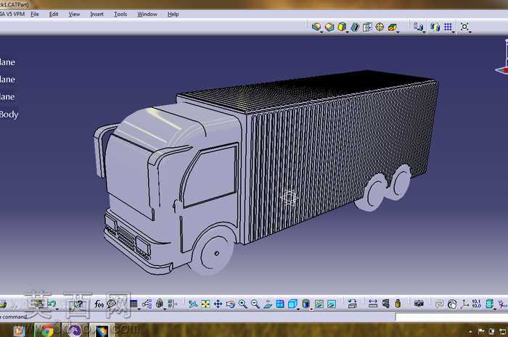Click the Fly Mode airplane icon

(193, 304)
